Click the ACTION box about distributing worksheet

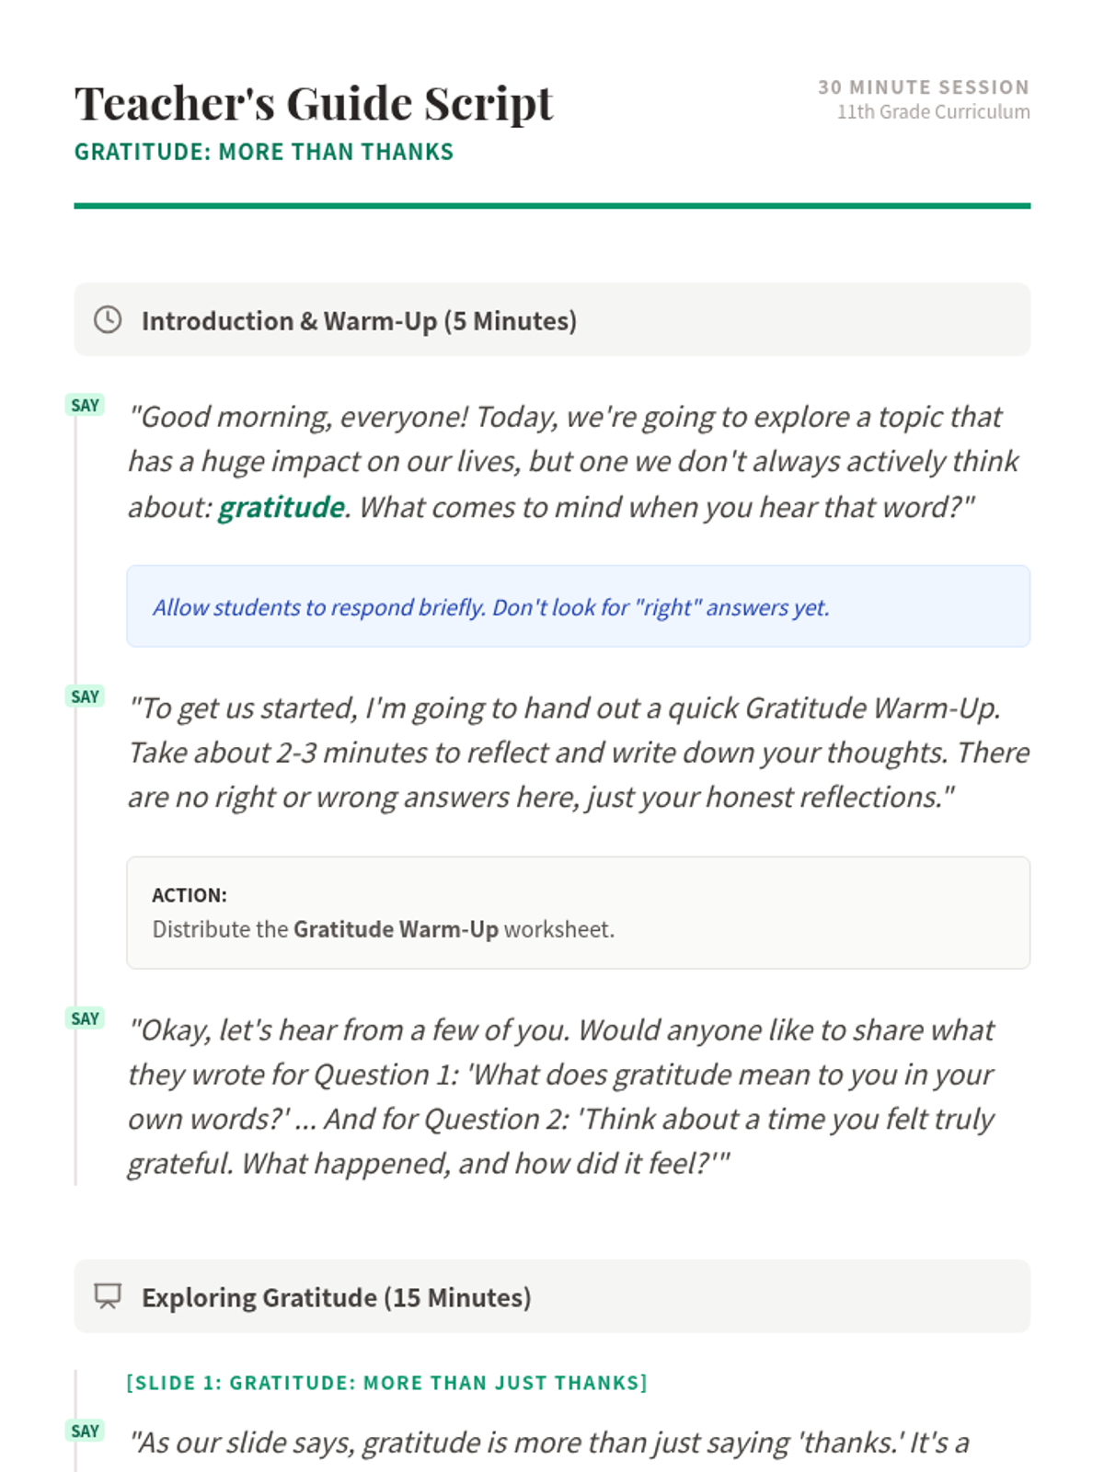point(578,913)
